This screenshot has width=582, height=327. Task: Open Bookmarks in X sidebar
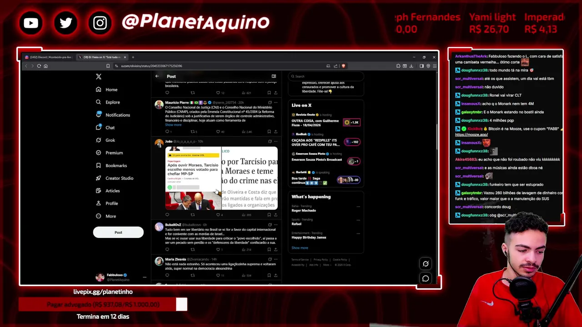click(111, 165)
